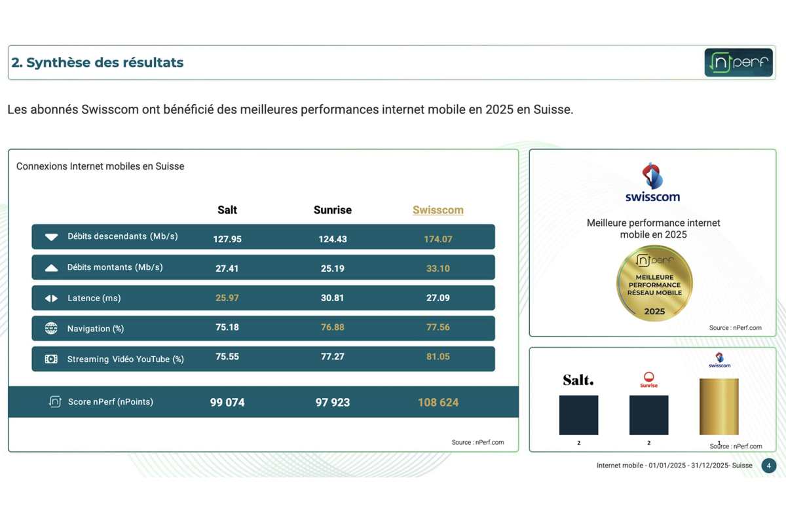Click the dark Sunrise podium bar
This screenshot has width=786, height=516.
648,415
